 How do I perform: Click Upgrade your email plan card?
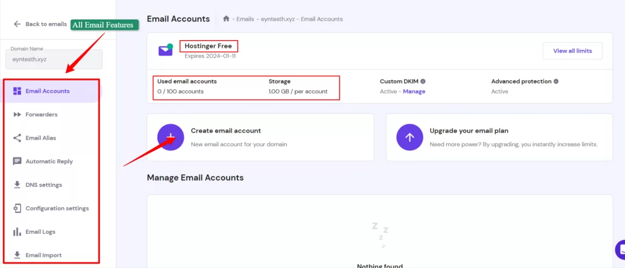point(499,137)
